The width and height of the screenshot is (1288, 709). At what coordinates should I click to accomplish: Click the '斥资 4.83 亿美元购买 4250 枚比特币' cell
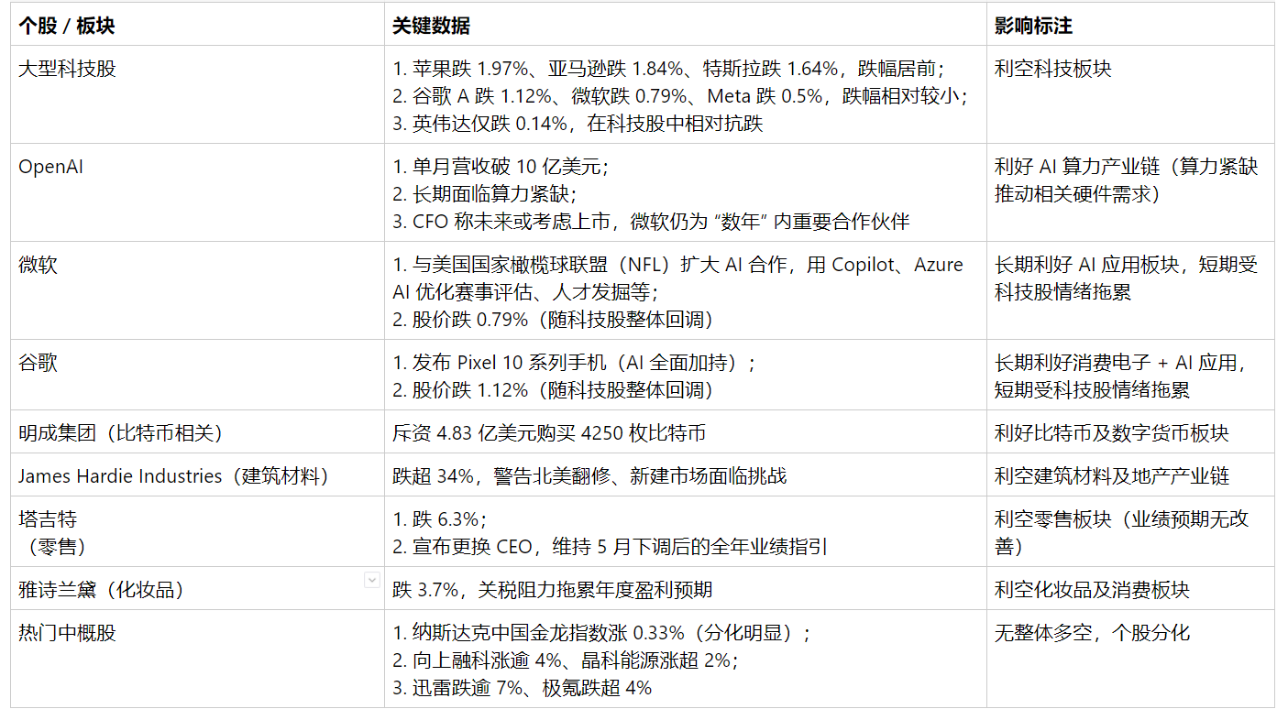(x=686, y=431)
